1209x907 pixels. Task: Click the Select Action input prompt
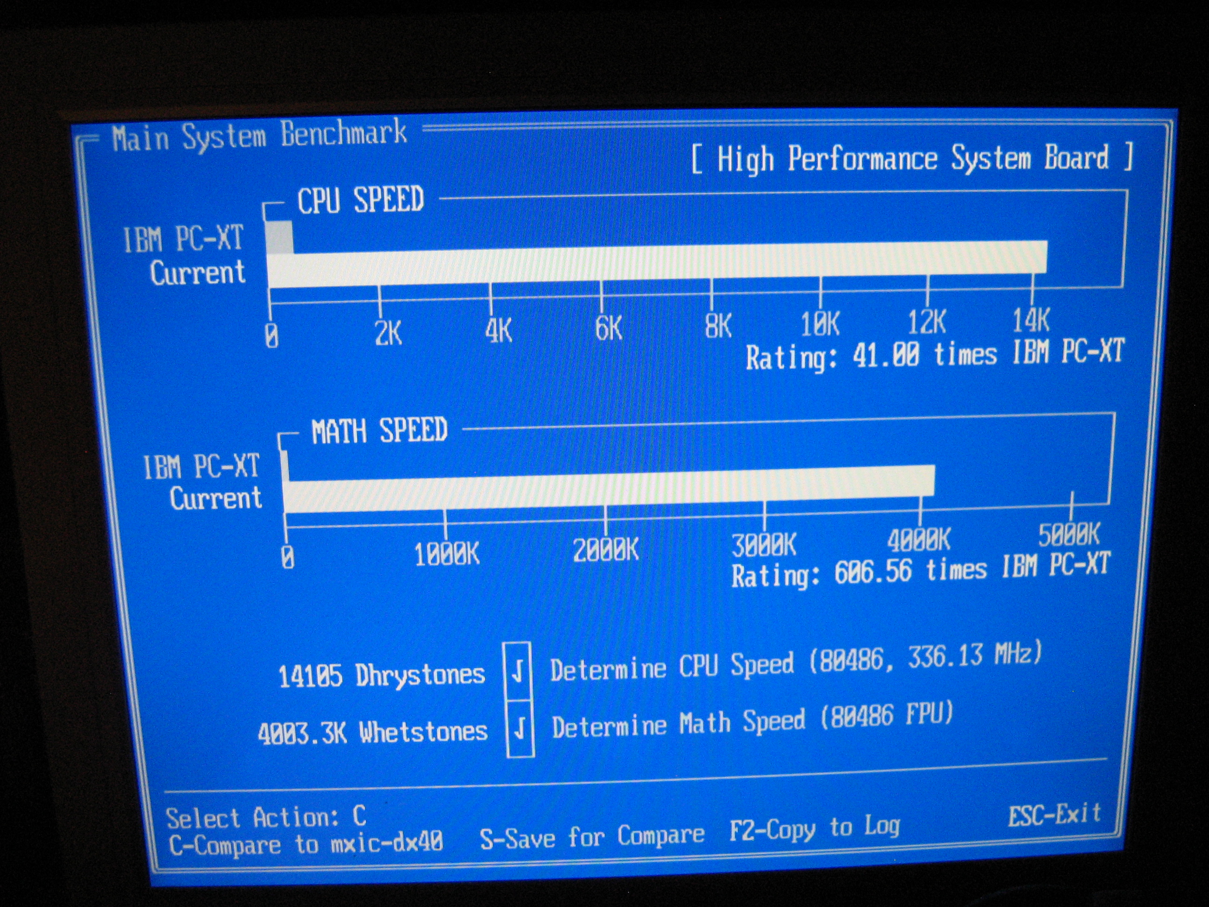(x=266, y=818)
